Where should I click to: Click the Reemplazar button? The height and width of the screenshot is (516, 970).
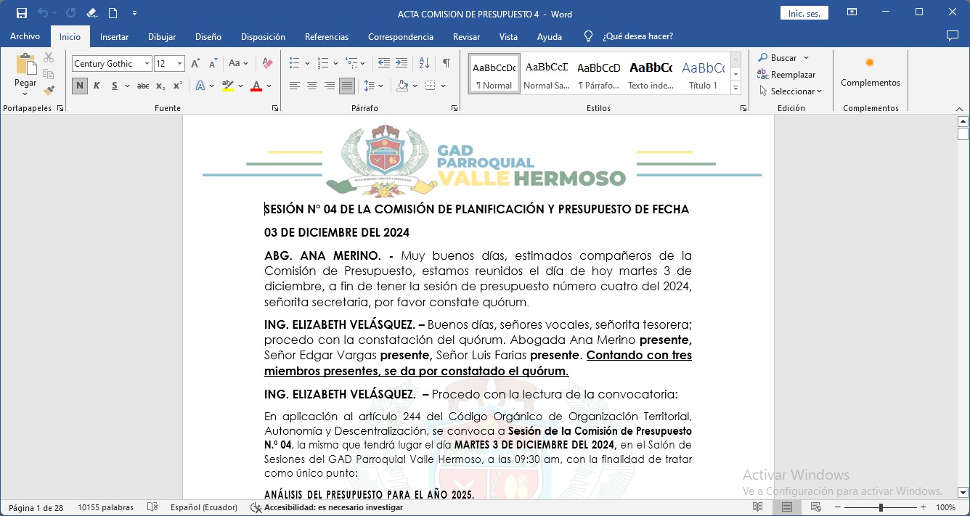[786, 75]
